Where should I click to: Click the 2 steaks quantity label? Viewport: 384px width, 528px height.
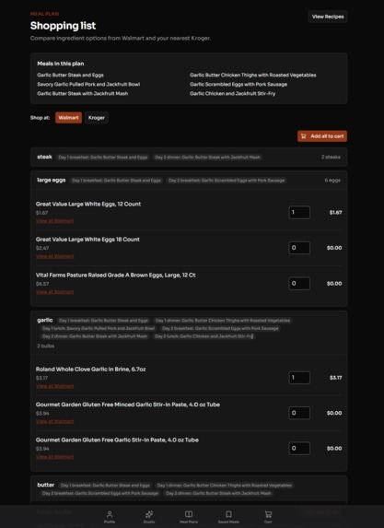(331, 157)
